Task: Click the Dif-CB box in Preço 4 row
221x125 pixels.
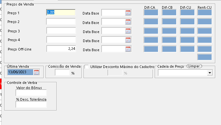Action: [x=169, y=40]
